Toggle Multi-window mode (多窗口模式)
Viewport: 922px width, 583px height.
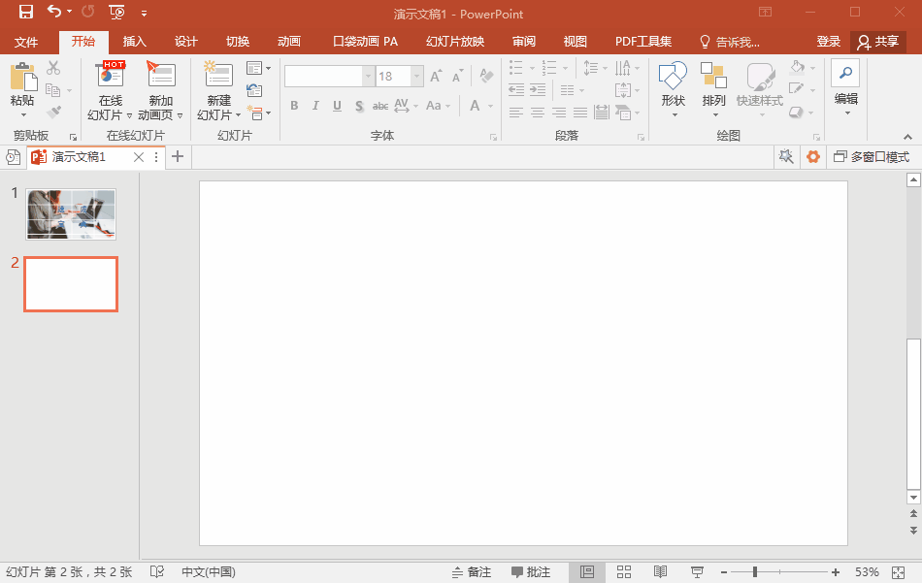click(872, 157)
